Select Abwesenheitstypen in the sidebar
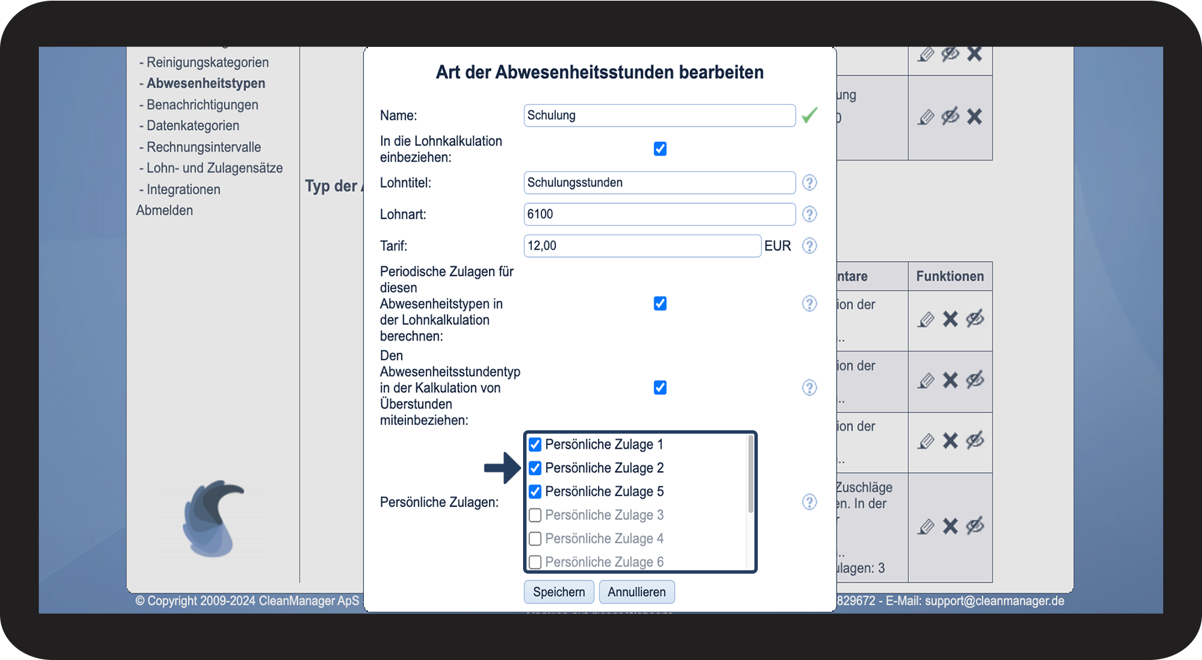Viewport: 1202px width, 660px height. [x=206, y=84]
